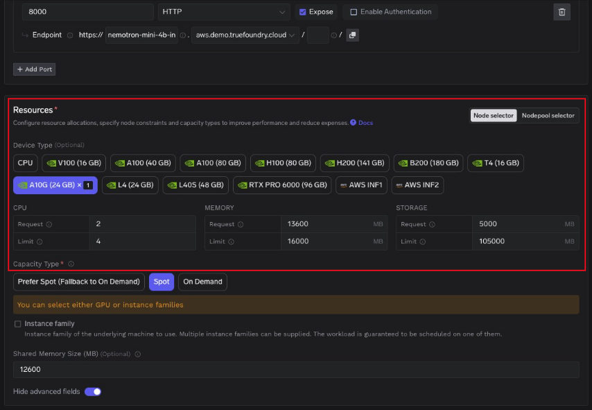Select the H100 (80 GB) GPU device

click(x=283, y=163)
